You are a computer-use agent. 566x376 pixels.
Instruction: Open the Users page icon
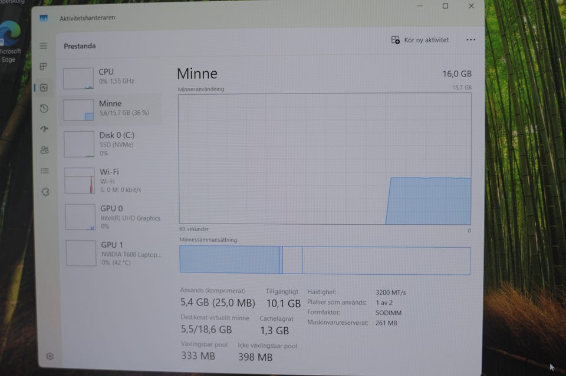coord(44,150)
